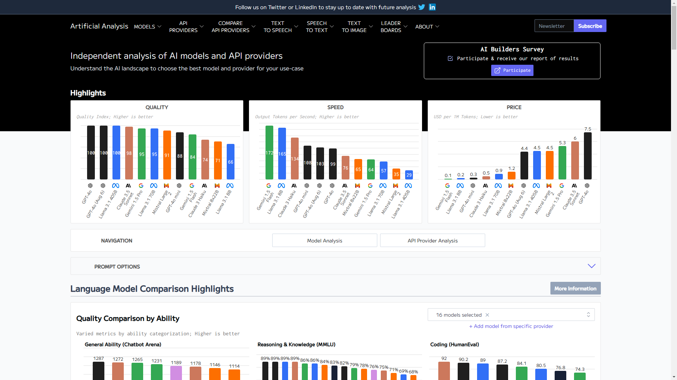Click the Meta logo under Llama 3.1 8B in Speed chart
The image size is (677, 380).
tap(281, 185)
